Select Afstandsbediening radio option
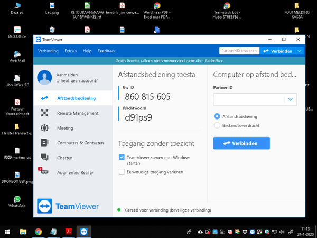317x238 pixels. click(x=217, y=116)
